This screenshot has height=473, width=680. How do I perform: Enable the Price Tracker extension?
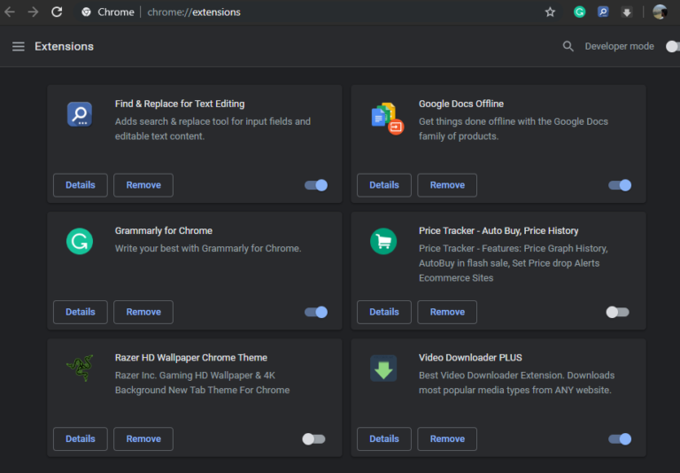[617, 312]
